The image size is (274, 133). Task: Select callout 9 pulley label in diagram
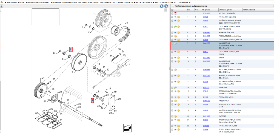coord(72,72)
